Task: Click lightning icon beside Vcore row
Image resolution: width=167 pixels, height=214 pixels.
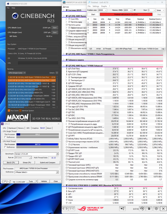Action: click(x=67, y=200)
